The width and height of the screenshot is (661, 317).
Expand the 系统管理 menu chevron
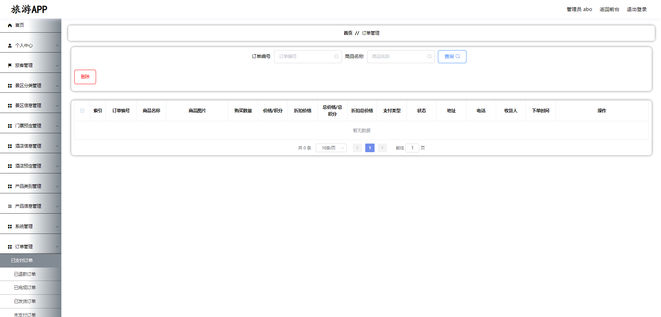[x=57, y=226]
